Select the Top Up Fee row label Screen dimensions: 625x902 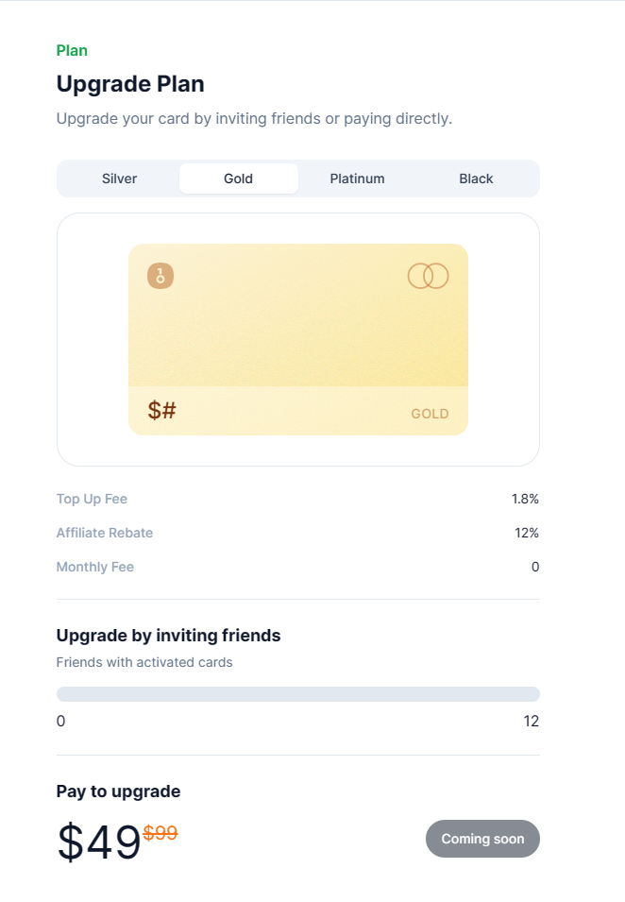point(92,499)
